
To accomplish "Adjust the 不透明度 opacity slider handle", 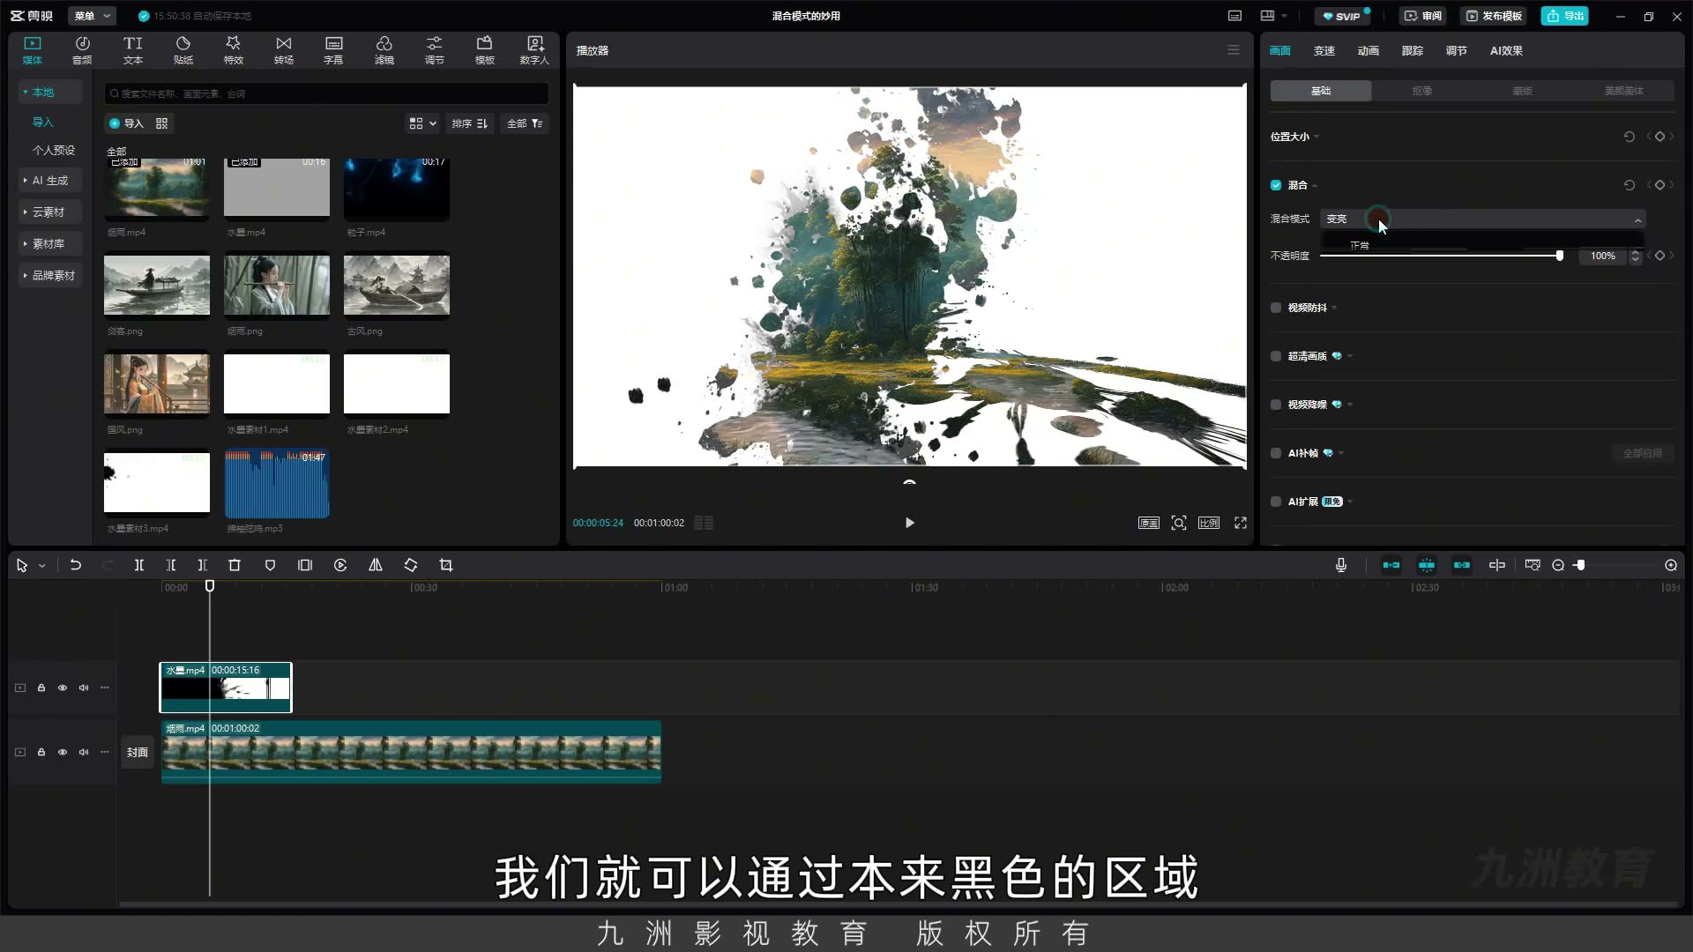I will 1560,256.
